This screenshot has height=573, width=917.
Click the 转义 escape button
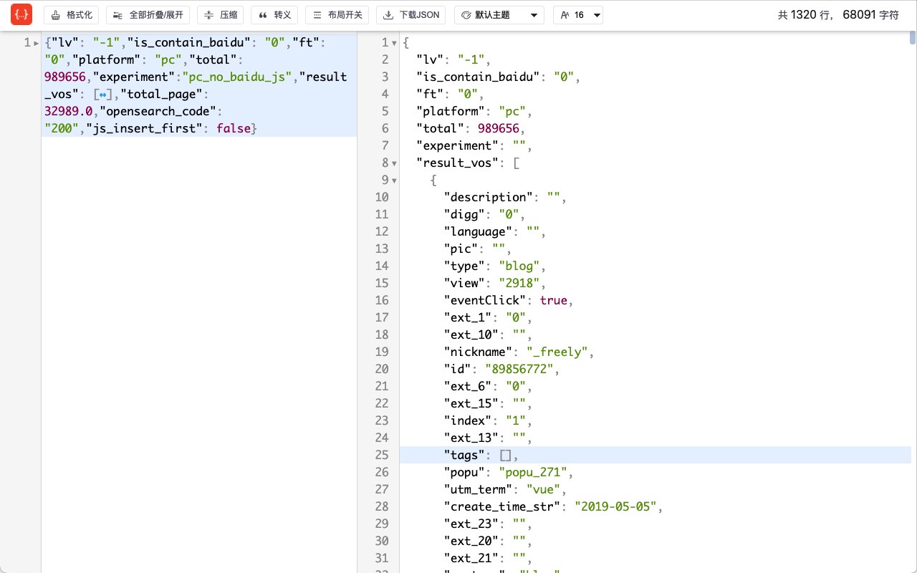click(x=274, y=15)
